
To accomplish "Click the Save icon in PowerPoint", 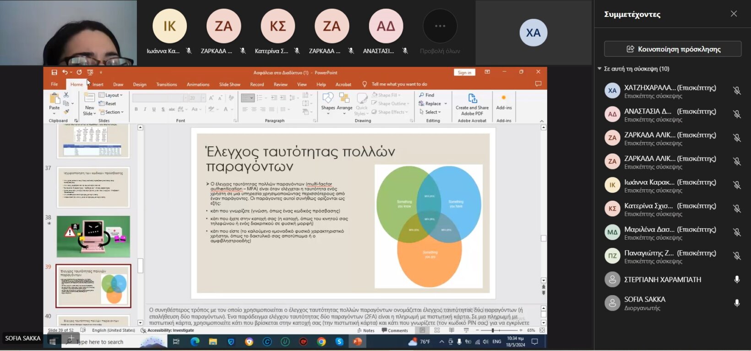I will pyautogui.click(x=54, y=72).
